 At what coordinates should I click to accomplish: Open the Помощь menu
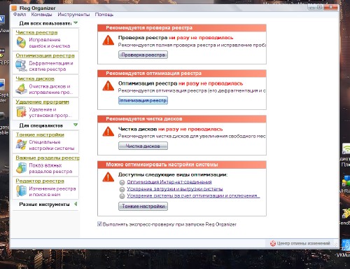coord(104,15)
